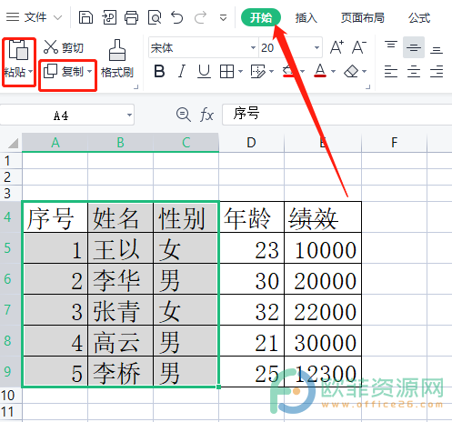Open the 页面布局 ribbon tab

tap(363, 17)
